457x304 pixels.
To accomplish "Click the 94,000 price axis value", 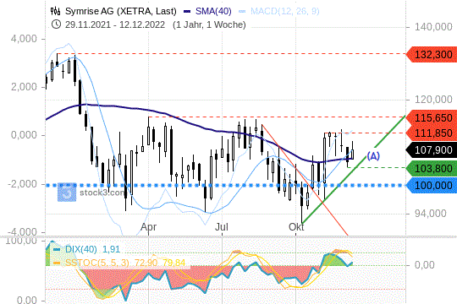I will pyautogui.click(x=431, y=214).
